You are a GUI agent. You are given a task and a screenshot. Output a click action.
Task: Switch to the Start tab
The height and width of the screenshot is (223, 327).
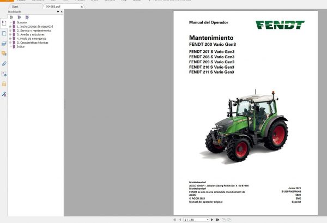coord(15,7)
